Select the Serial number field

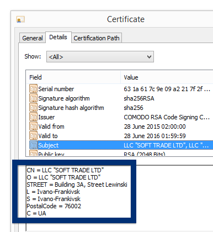pyautogui.click(x=56, y=89)
